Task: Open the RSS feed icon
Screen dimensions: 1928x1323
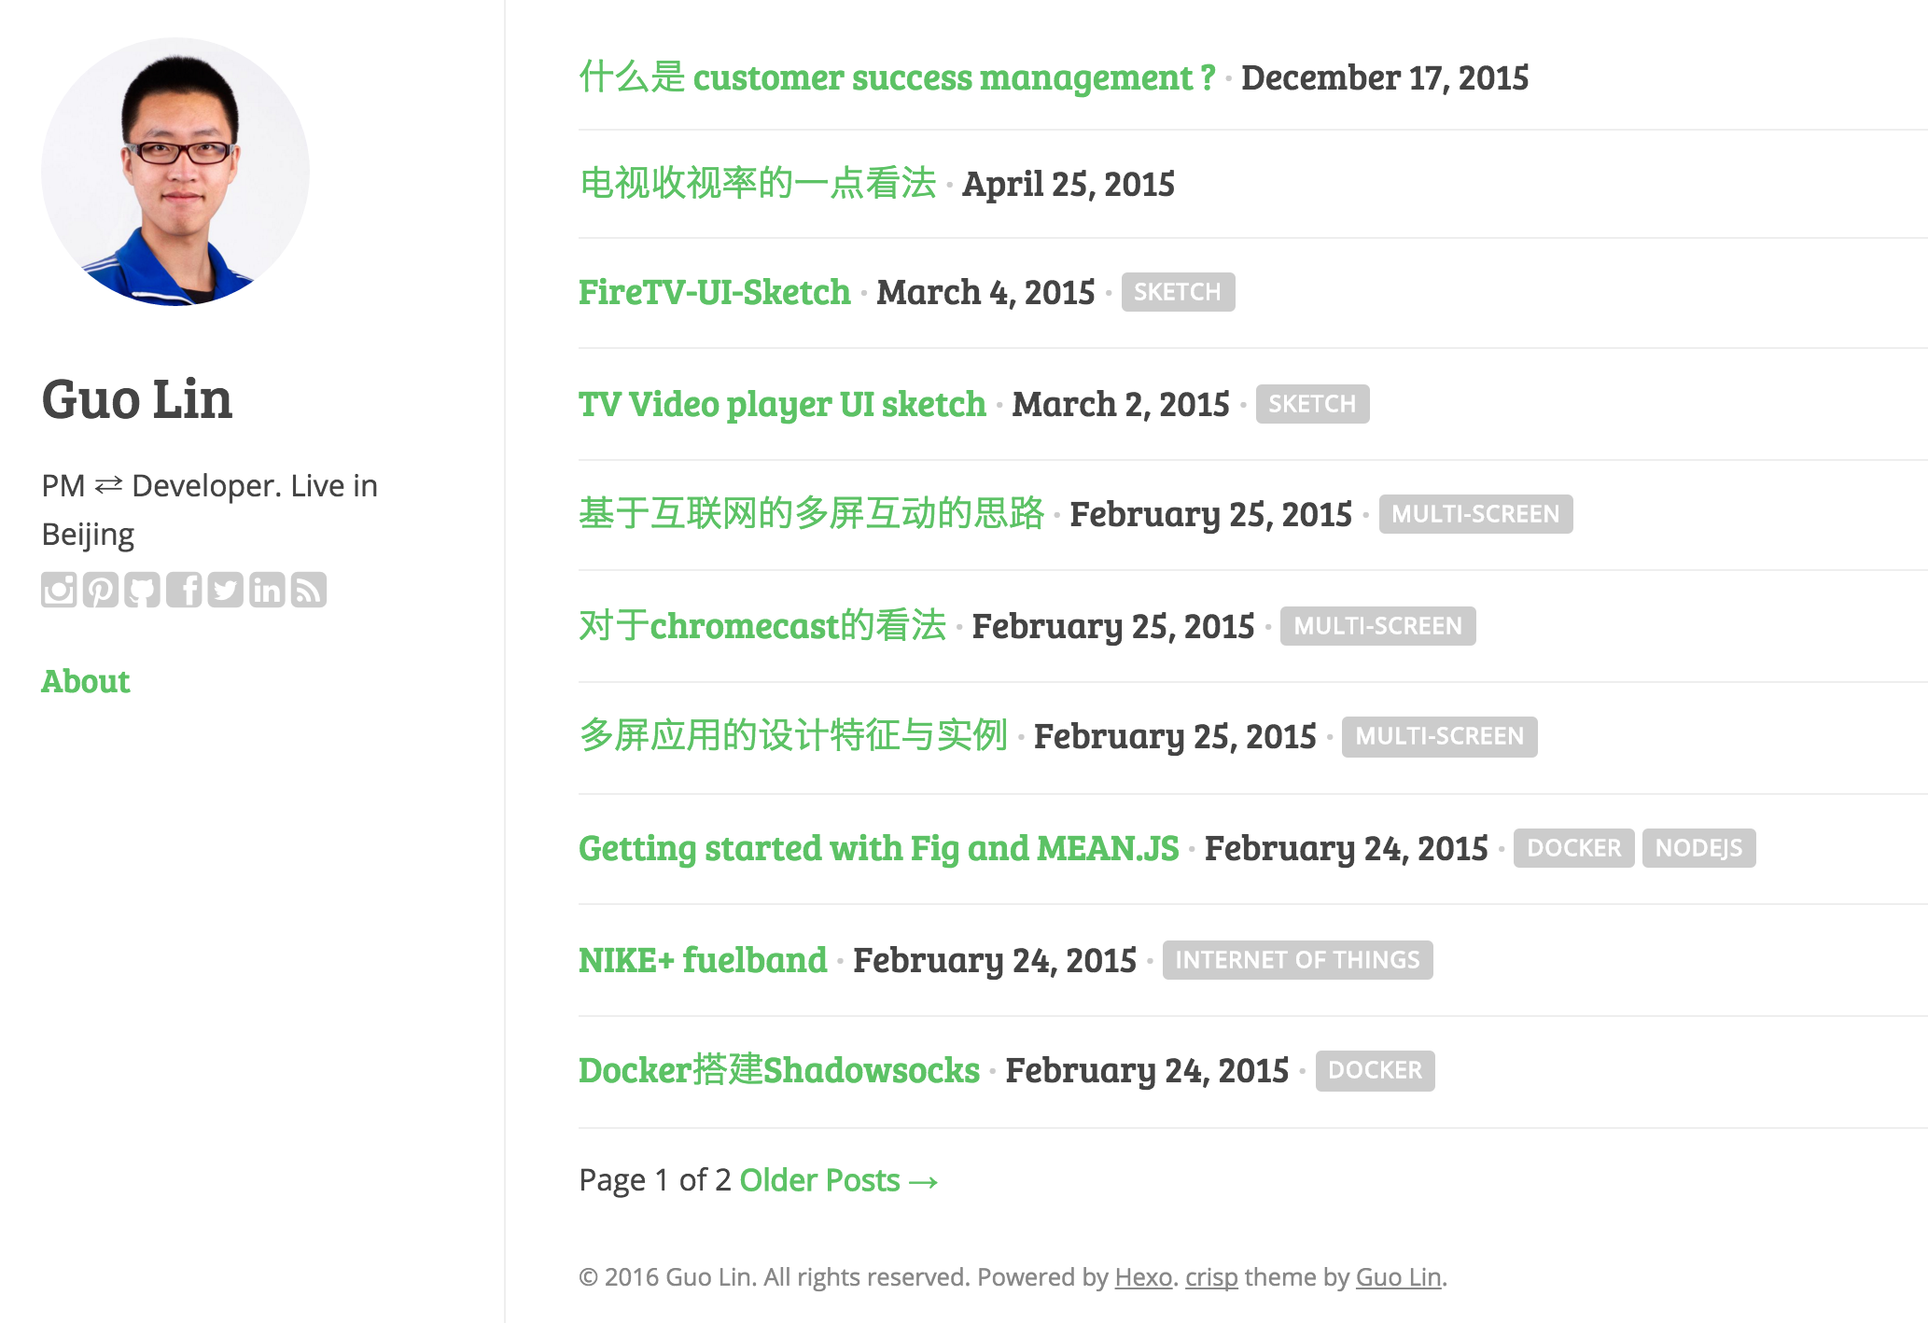Action: click(309, 590)
